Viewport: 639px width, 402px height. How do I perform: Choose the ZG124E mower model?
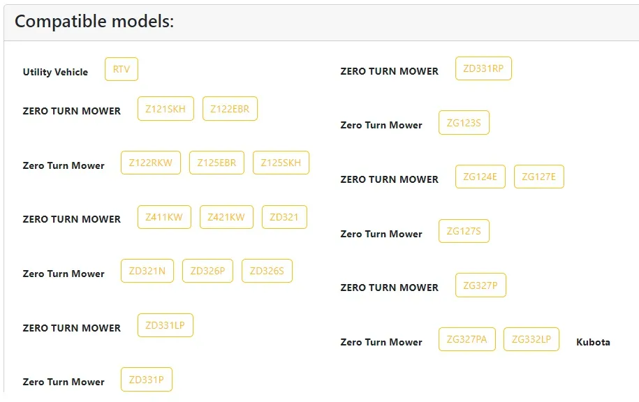480,177
